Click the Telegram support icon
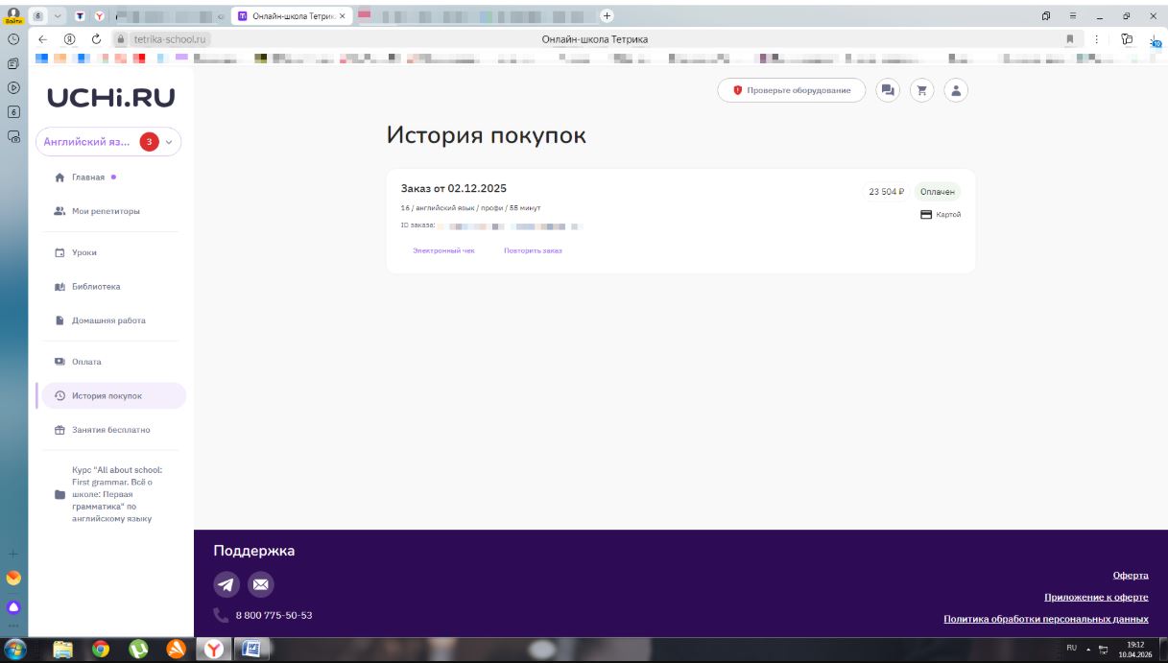The height and width of the screenshot is (663, 1168). tap(226, 584)
